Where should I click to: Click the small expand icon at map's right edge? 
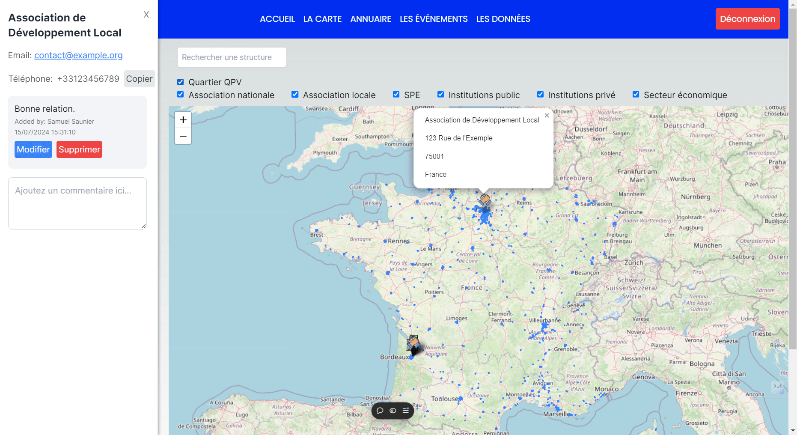(x=778, y=387)
